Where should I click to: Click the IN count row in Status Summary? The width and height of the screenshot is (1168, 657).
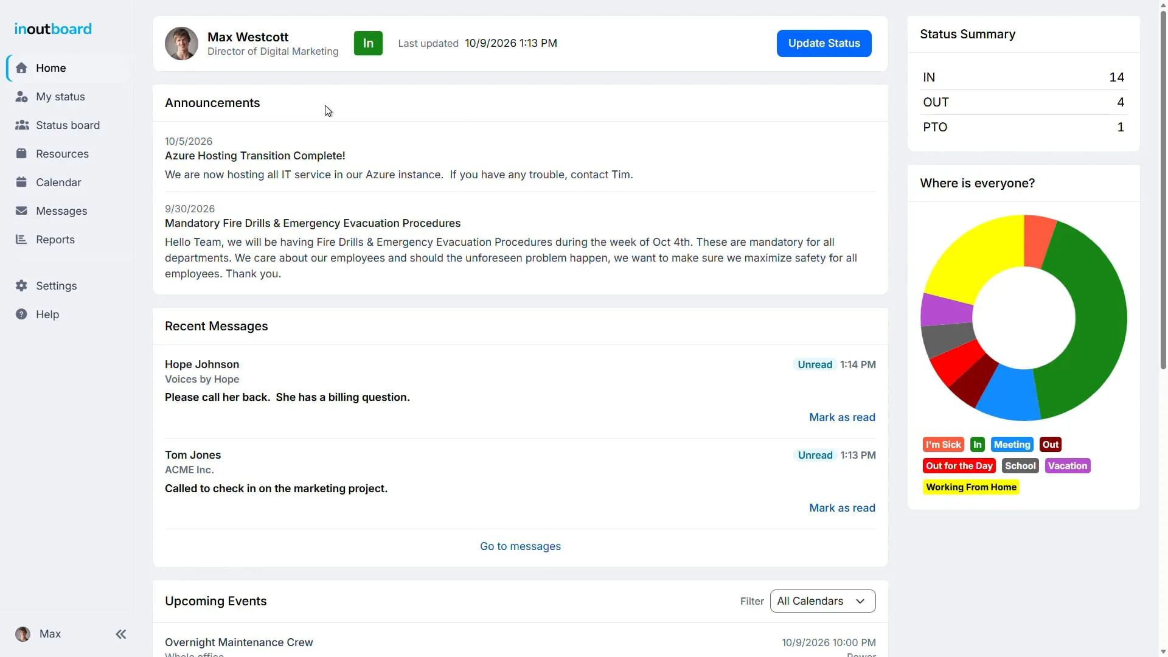(1023, 77)
